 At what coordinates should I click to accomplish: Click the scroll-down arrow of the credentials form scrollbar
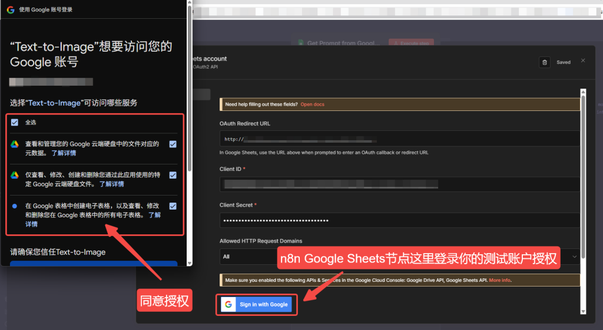583,311
